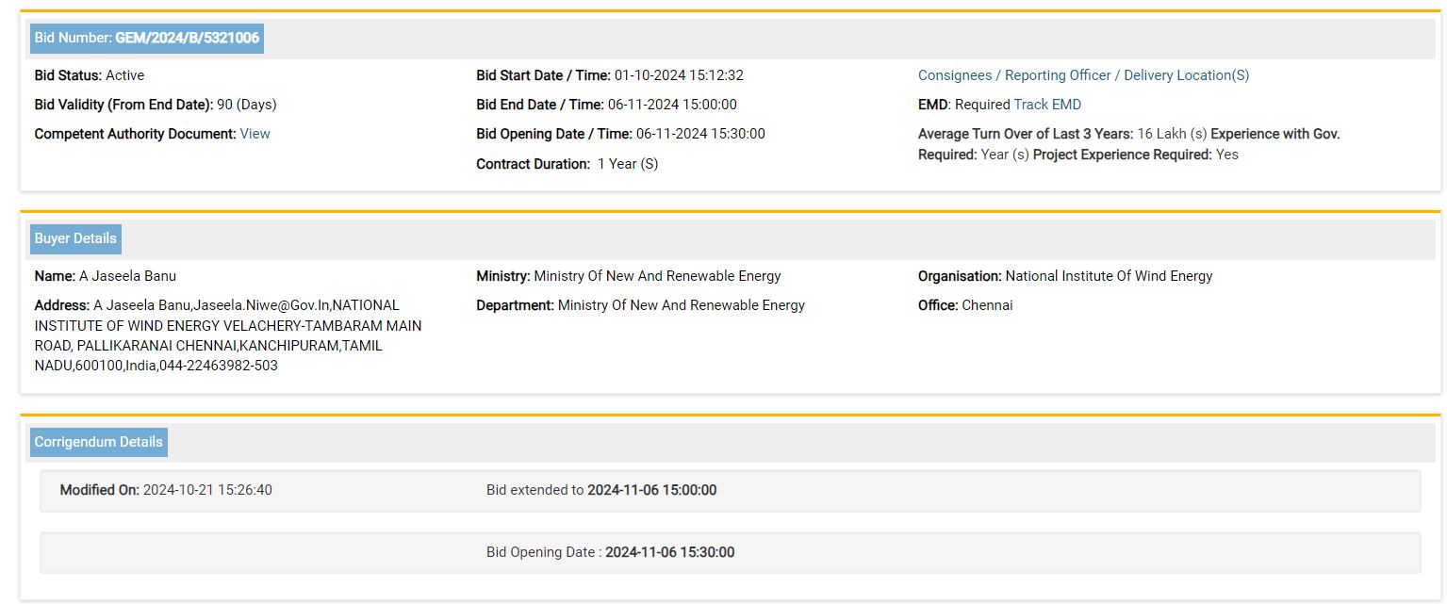Click the Contract Duration 1 Year field
The image size is (1447, 604).
[567, 164]
